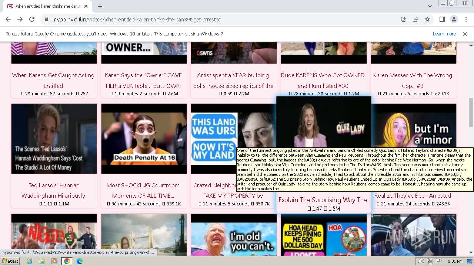Close the current browser tab

(86, 6)
